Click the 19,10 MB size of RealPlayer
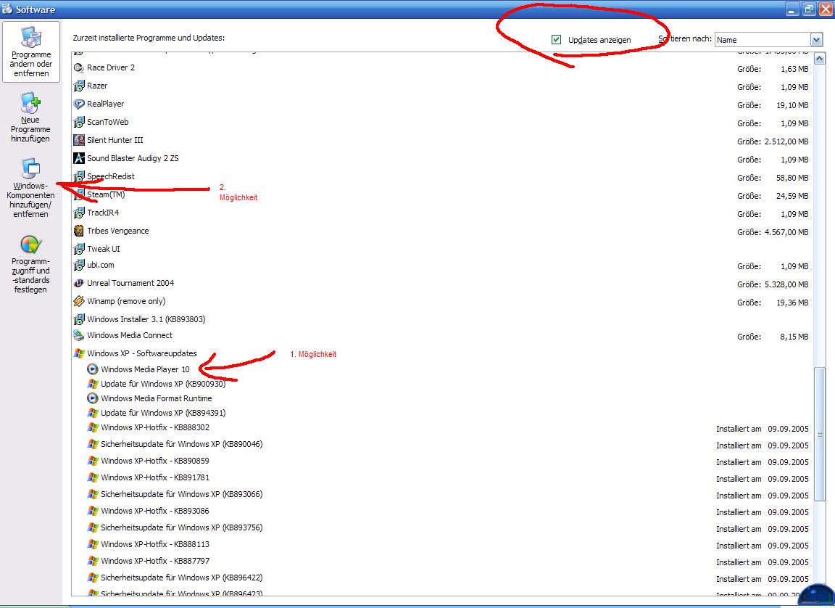 coord(792,105)
